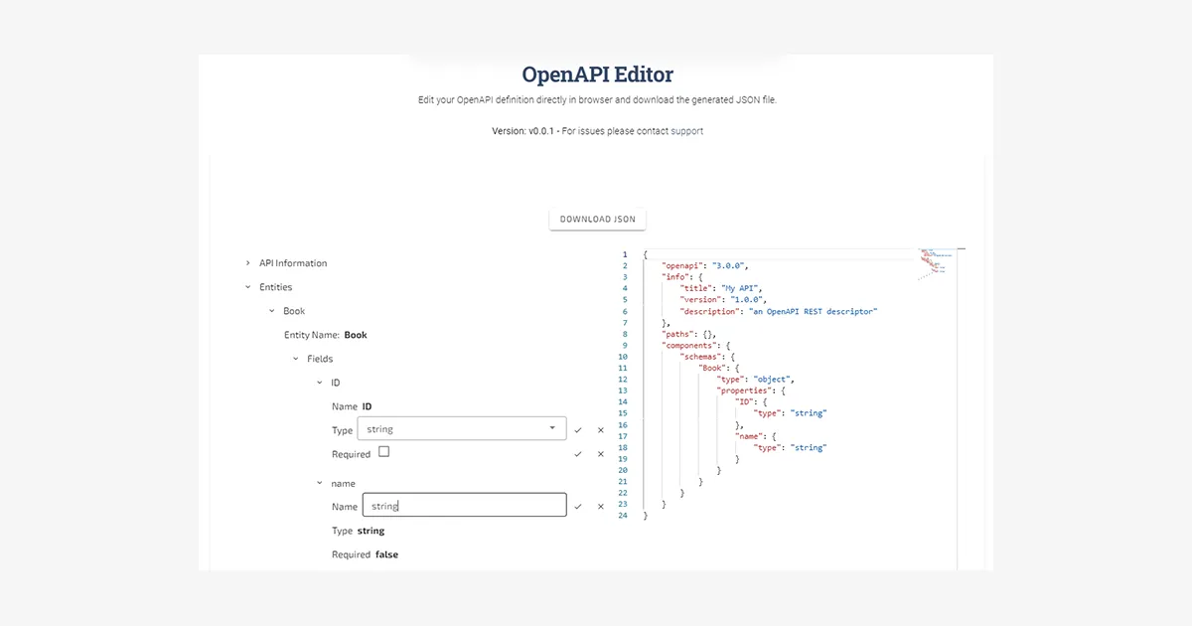The width and height of the screenshot is (1192, 626).
Task: Click the name field Name text input
Action: (465, 506)
